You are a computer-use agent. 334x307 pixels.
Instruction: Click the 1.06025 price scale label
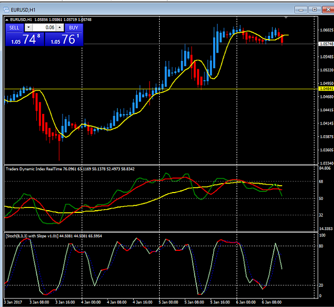[x=327, y=30]
